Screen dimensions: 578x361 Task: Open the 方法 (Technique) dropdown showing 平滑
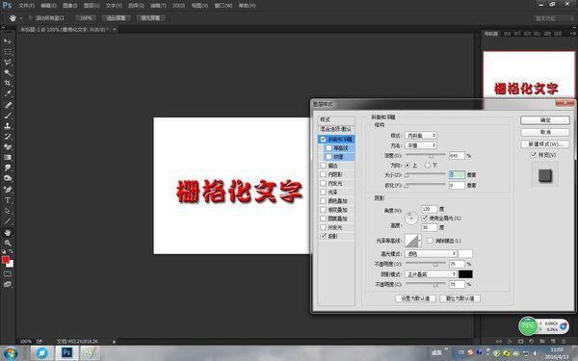pos(421,145)
